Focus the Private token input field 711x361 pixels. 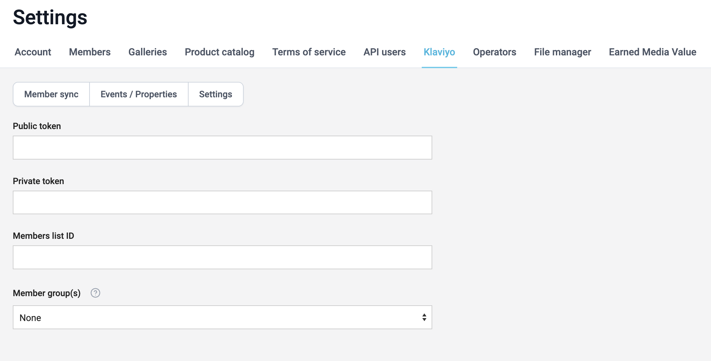(222, 202)
